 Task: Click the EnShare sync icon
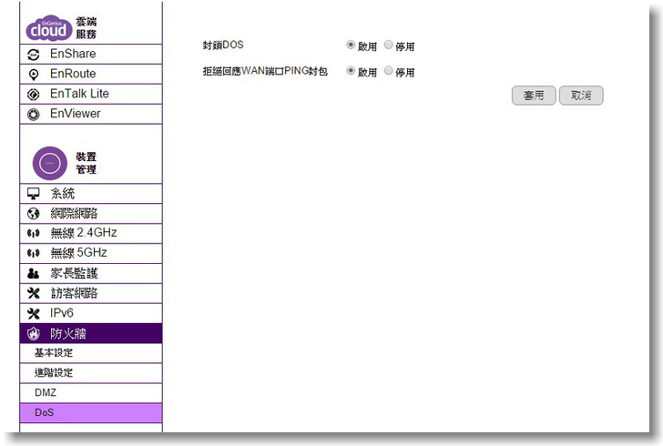coord(34,55)
